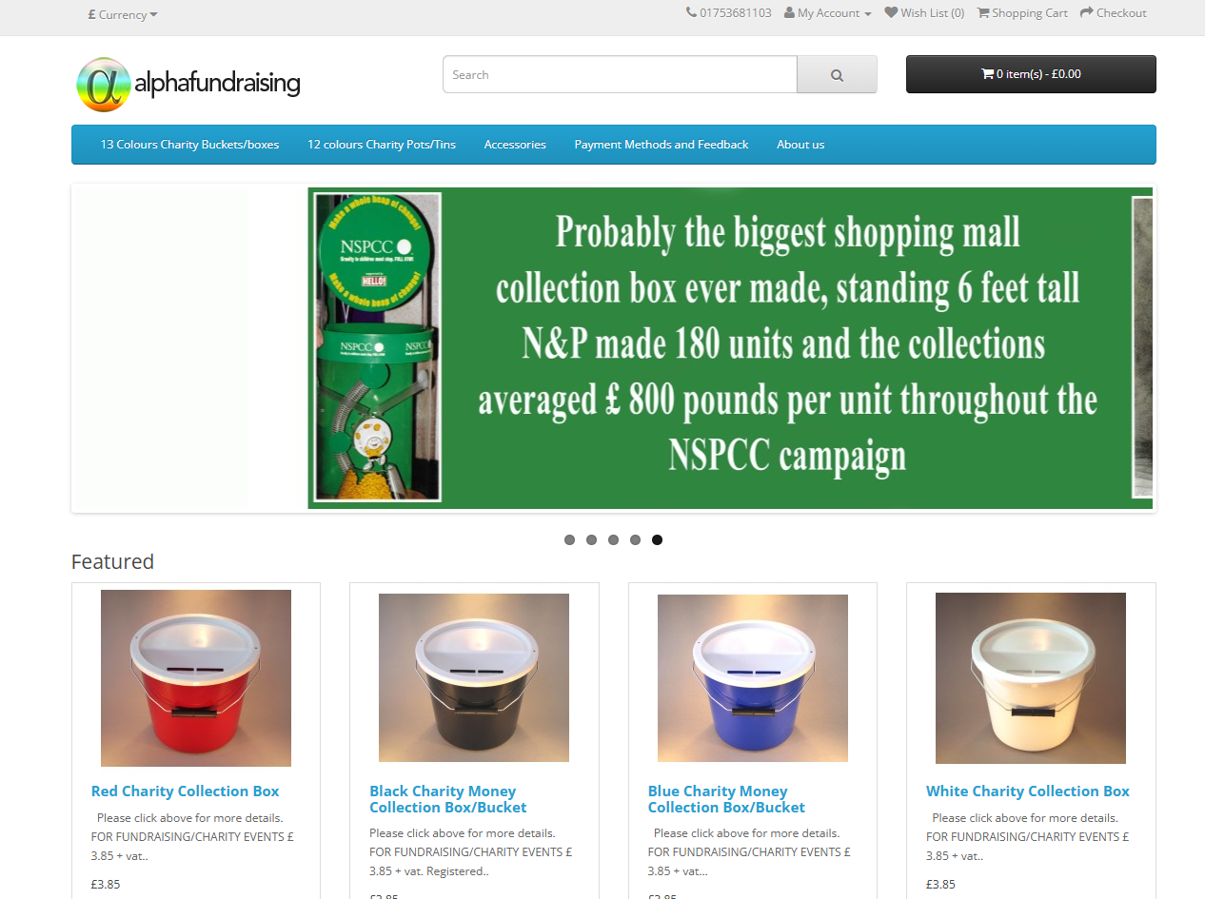Select the third carousel dot
The width and height of the screenshot is (1205, 899).
coord(613,539)
